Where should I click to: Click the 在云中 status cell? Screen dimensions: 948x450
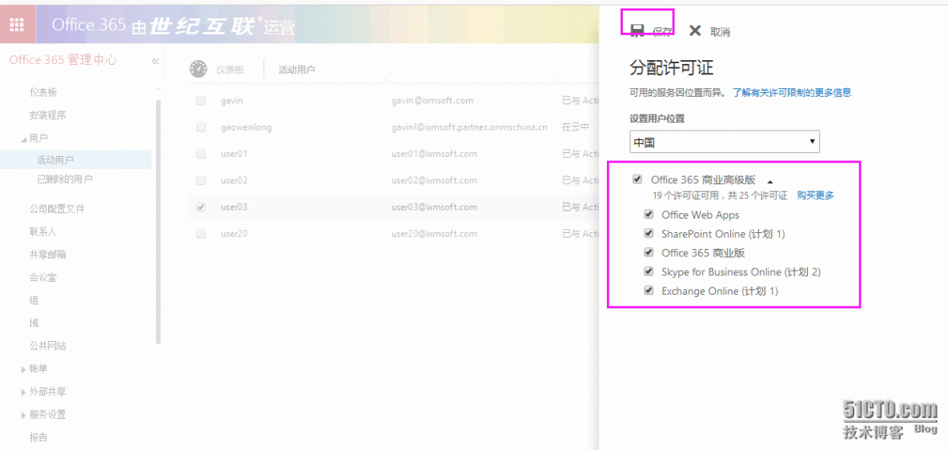[x=576, y=127]
